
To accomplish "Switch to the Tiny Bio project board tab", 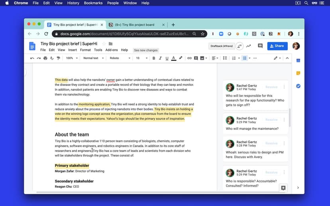I will (135, 25).
